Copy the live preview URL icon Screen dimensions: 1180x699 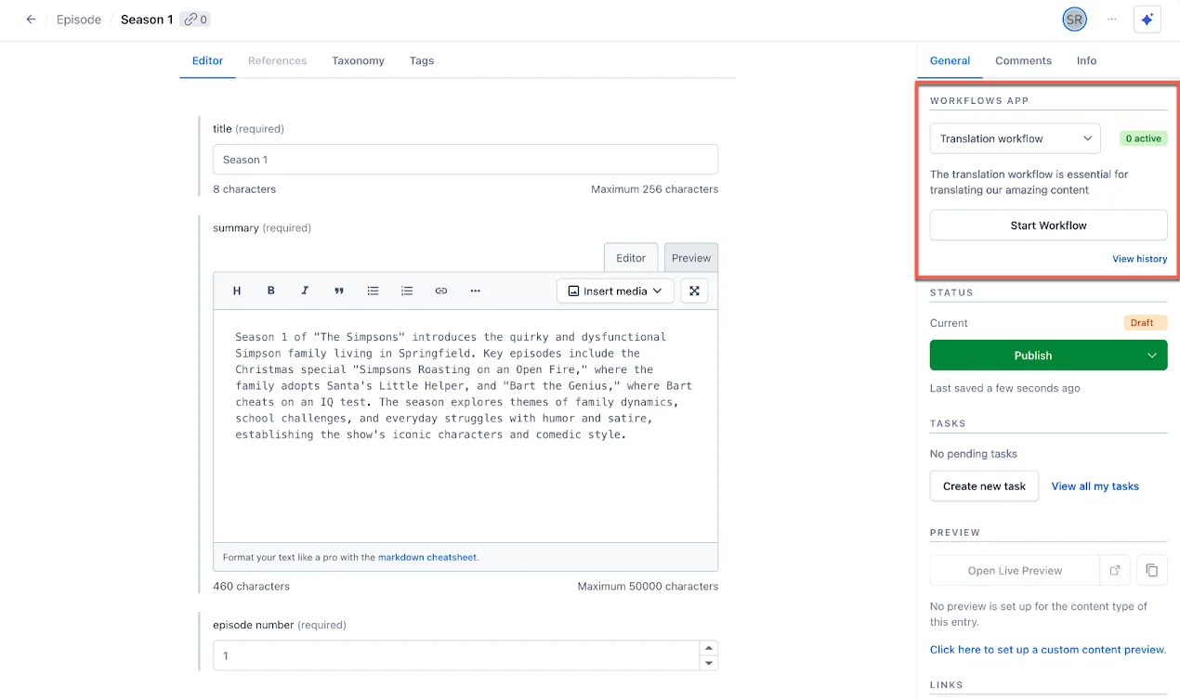click(x=1152, y=570)
